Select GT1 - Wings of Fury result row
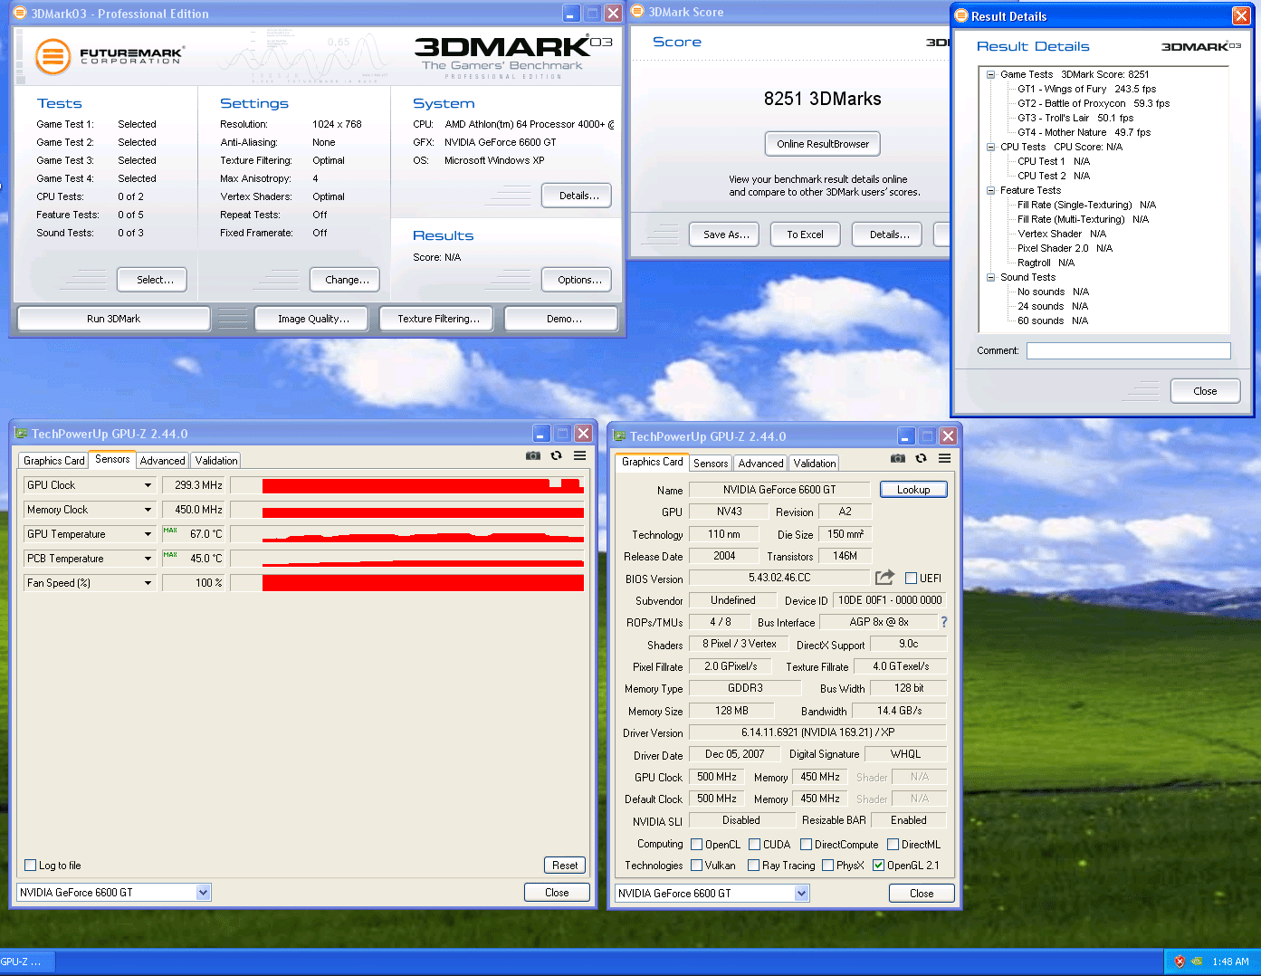 pyautogui.click(x=1086, y=89)
